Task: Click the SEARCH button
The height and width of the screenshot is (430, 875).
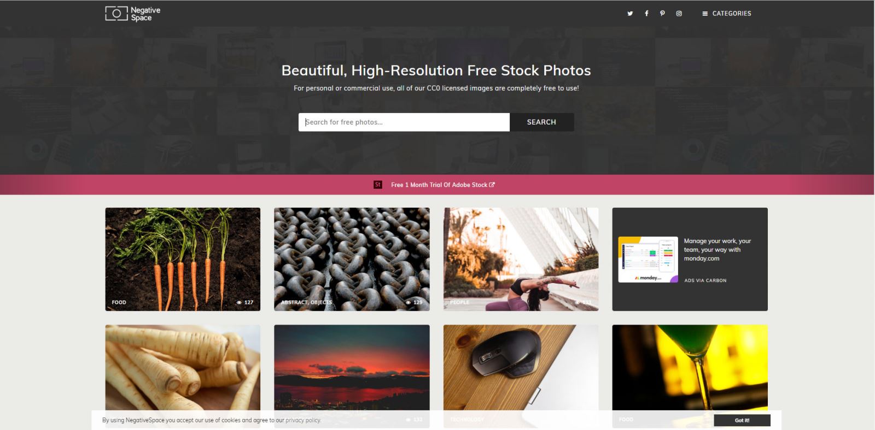Action: coord(541,122)
